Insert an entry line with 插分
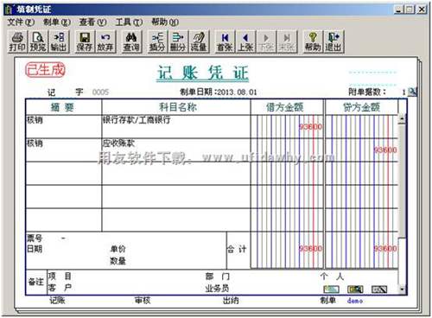The width and height of the screenshot is (432, 318). 157,41
